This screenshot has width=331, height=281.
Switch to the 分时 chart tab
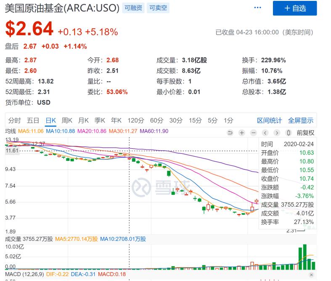tap(15, 121)
